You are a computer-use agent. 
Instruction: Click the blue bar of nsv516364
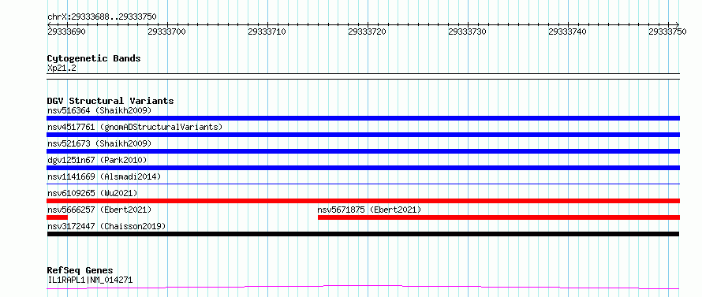tap(363, 118)
